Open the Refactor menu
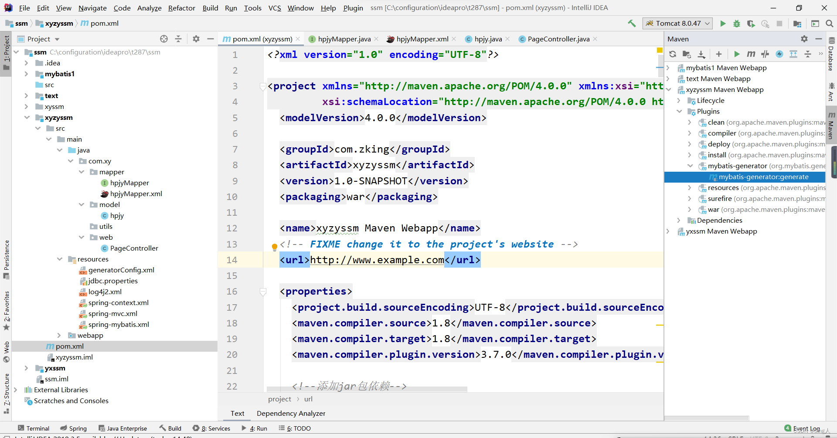Image resolution: width=837 pixels, height=438 pixels. [181, 8]
